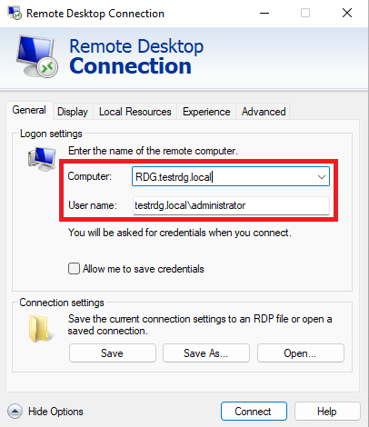Click the Connect button
Viewport: 369px width, 427px height.
click(254, 412)
